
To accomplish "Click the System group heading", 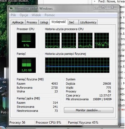I will click(x=71, y=79).
